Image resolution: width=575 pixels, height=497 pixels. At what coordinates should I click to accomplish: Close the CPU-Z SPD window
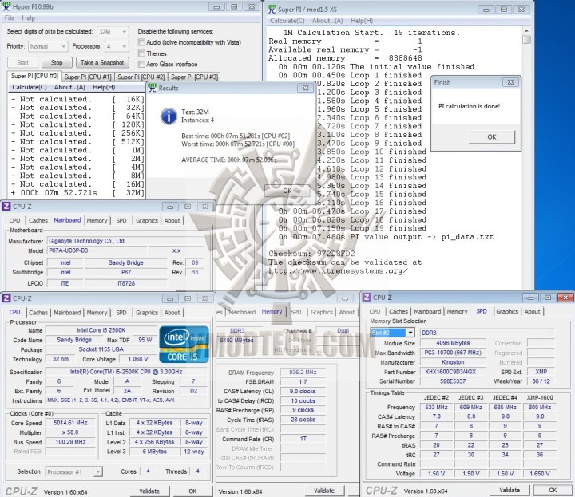565,298
